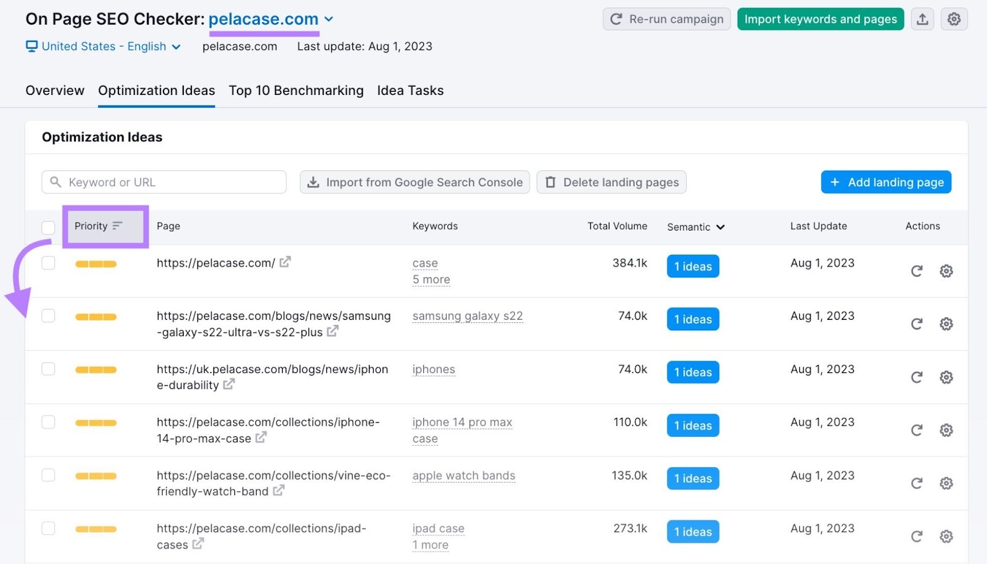Open the Idea Tasks tab
The height and width of the screenshot is (564, 987).
click(410, 91)
